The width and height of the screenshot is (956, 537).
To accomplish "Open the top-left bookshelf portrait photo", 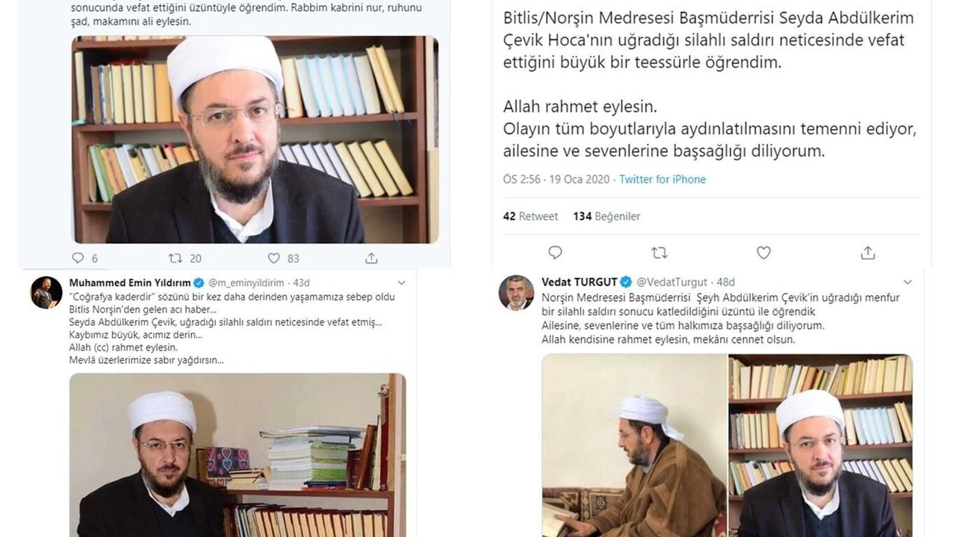I will [x=255, y=139].
